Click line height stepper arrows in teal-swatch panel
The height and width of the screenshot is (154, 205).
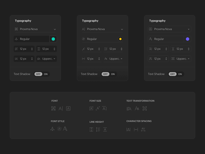click(54, 49)
